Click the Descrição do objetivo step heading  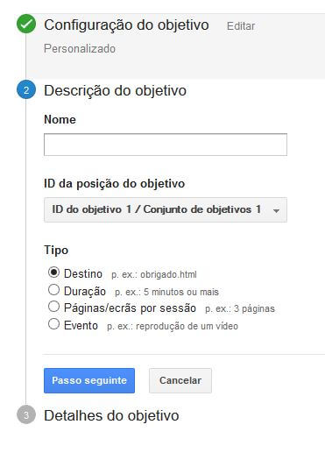(x=116, y=90)
